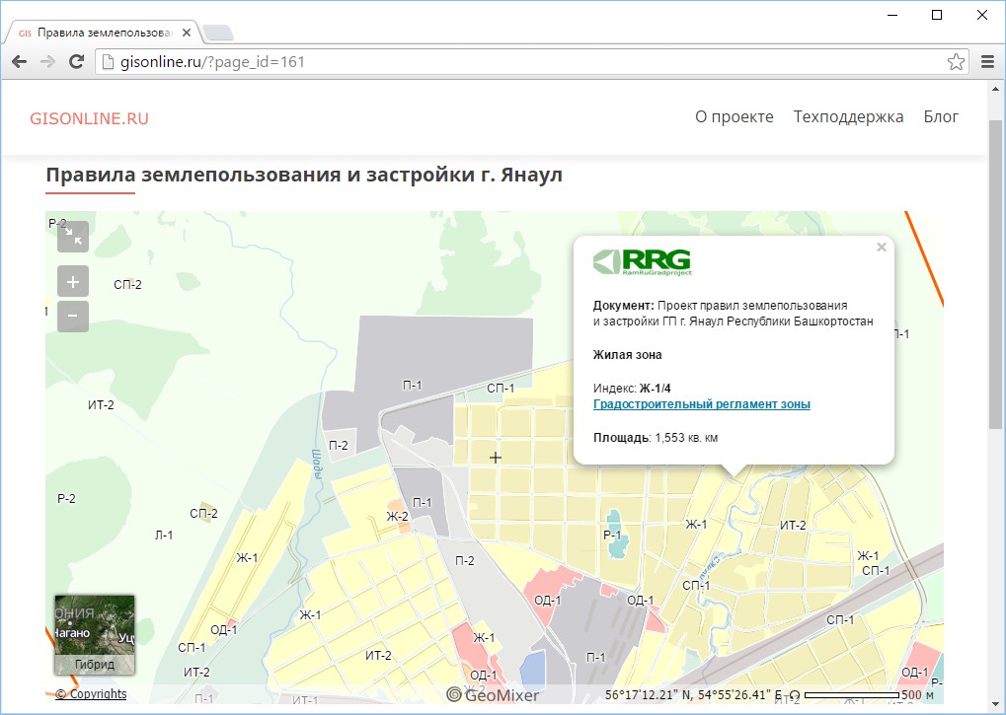1006x715 pixels.
Task: Open the Блог menu item
Action: click(941, 116)
